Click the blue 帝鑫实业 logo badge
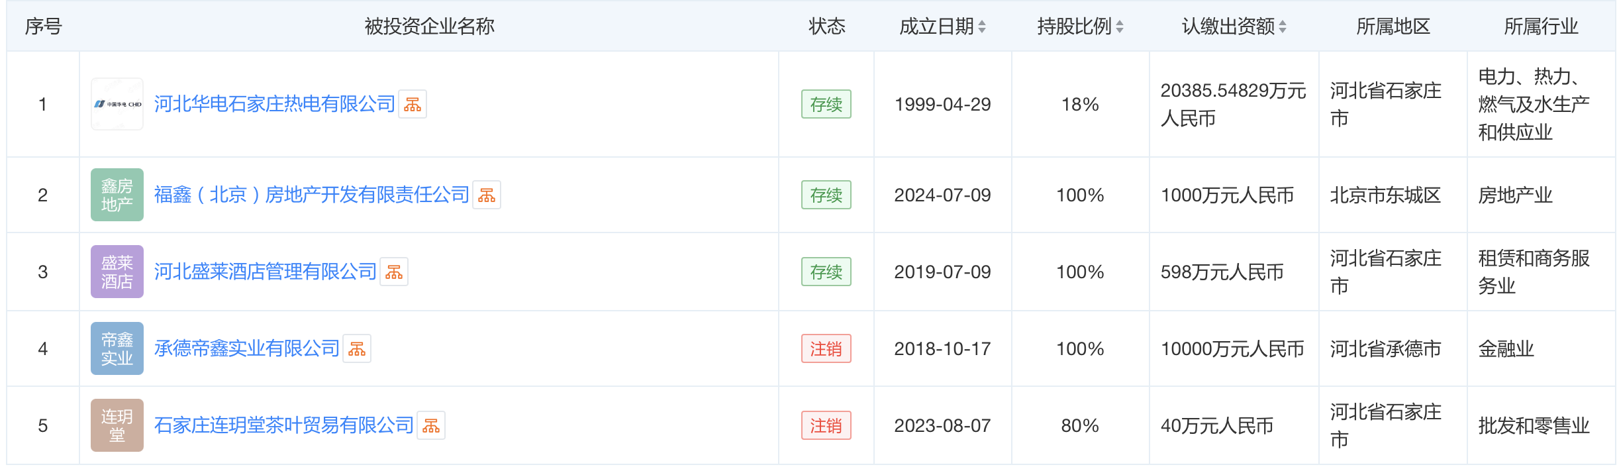1617x469 pixels. (x=117, y=349)
